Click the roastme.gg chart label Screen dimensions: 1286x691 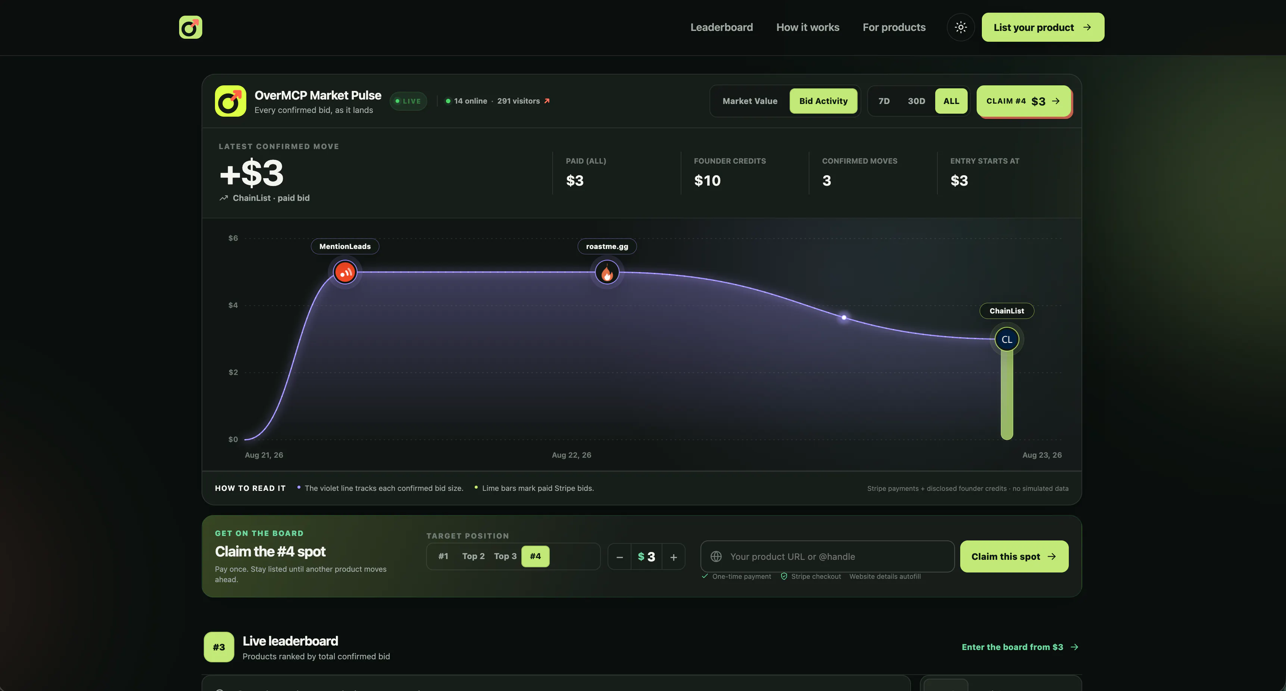(607, 246)
